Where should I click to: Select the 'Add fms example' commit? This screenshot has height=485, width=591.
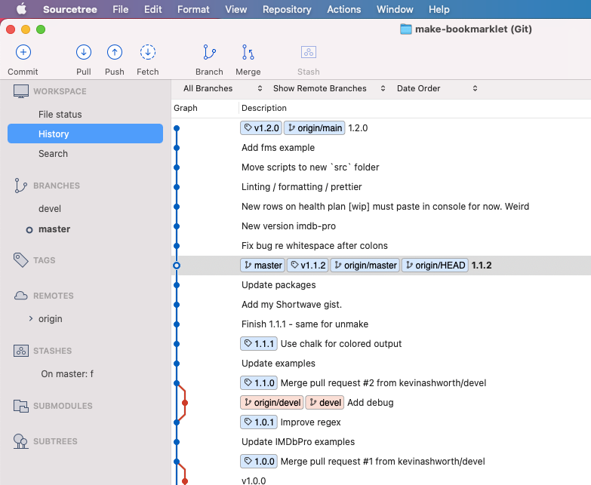(x=381, y=148)
